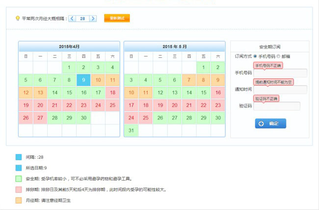Pick April 18 ovulation day

[x=112, y=92]
